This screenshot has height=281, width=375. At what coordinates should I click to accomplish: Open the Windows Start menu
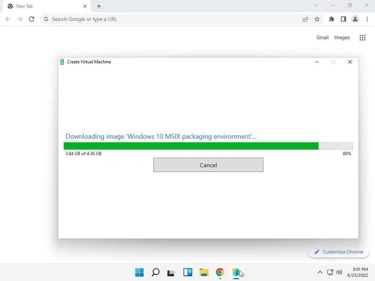click(140, 272)
